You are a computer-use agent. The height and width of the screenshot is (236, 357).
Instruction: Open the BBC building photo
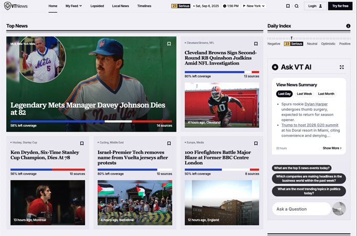pos(222,202)
